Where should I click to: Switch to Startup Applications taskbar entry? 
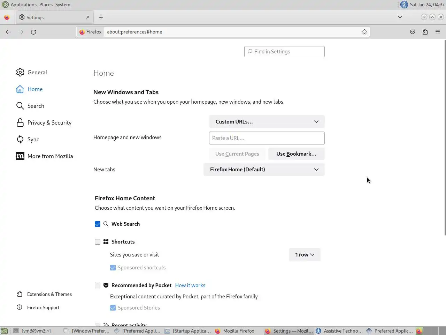[x=188, y=331]
